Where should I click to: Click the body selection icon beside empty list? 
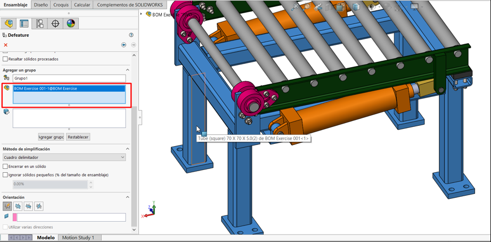click(6, 112)
